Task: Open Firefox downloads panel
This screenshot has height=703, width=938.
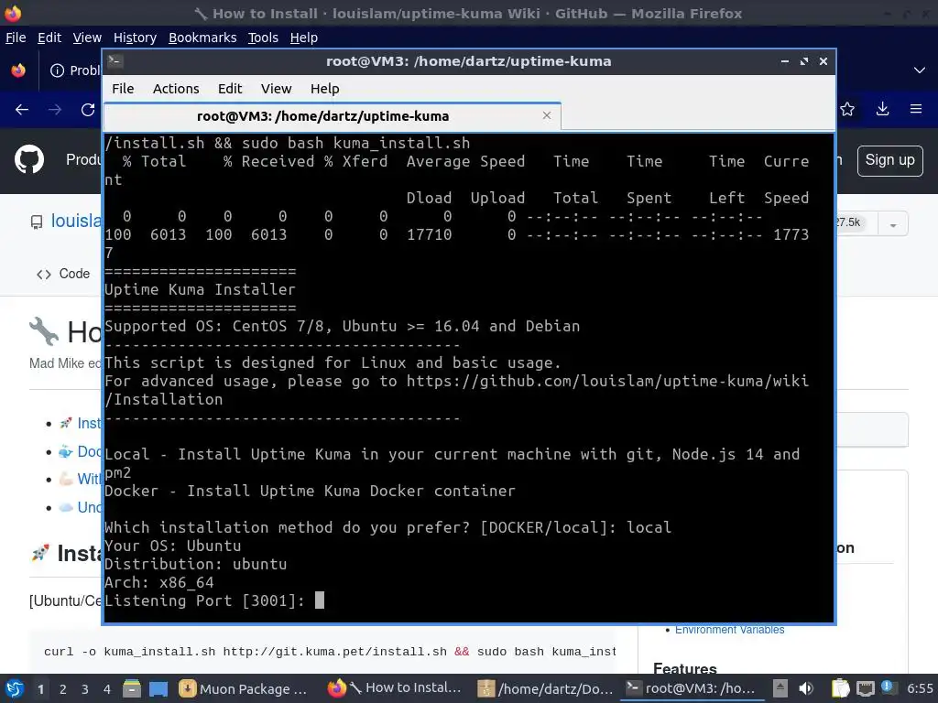Action: 882,109
